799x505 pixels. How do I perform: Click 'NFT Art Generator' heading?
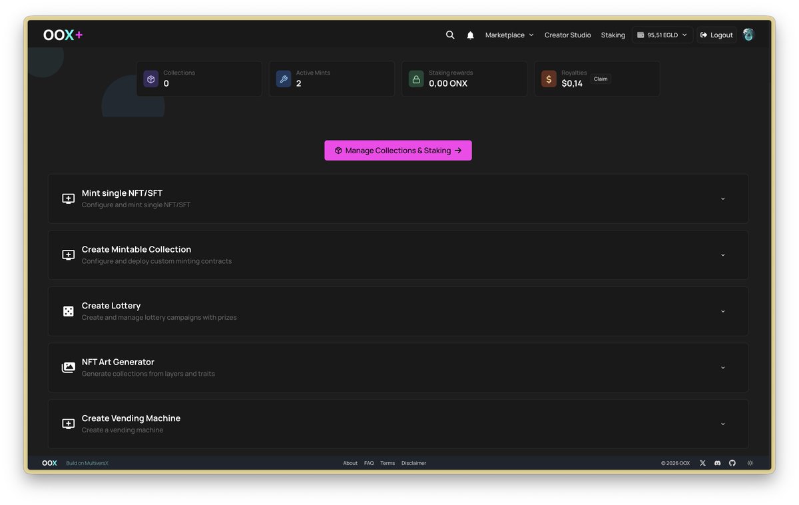tap(118, 362)
